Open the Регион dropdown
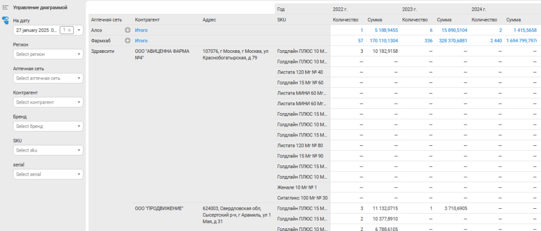 pyautogui.click(x=48, y=54)
